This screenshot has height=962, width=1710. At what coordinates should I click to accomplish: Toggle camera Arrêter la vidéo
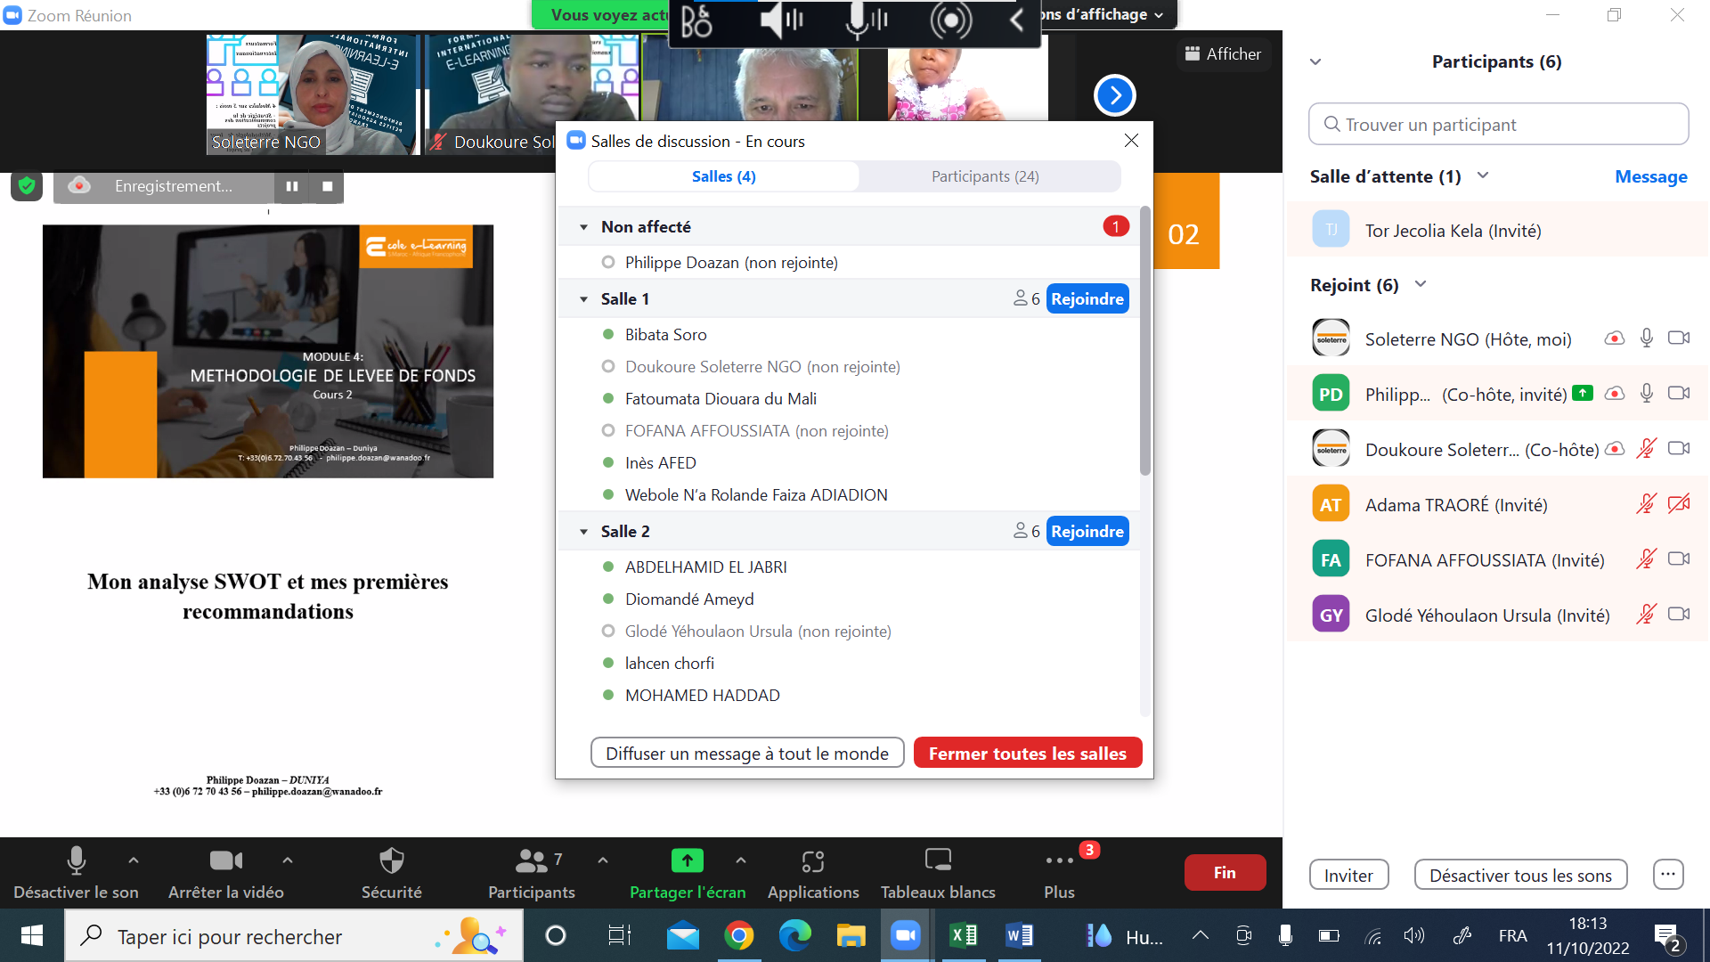pyautogui.click(x=226, y=872)
